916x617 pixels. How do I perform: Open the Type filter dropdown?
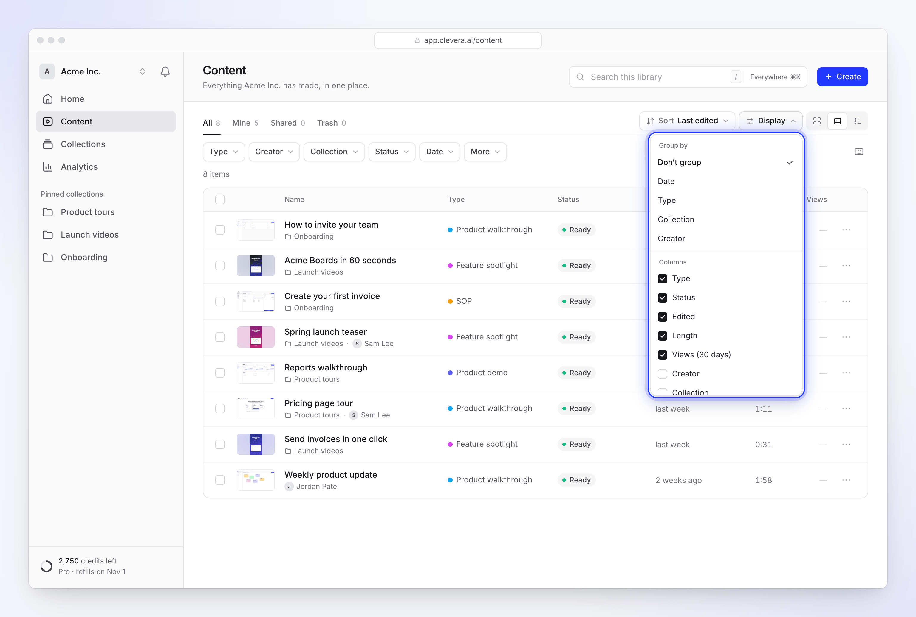click(x=224, y=152)
